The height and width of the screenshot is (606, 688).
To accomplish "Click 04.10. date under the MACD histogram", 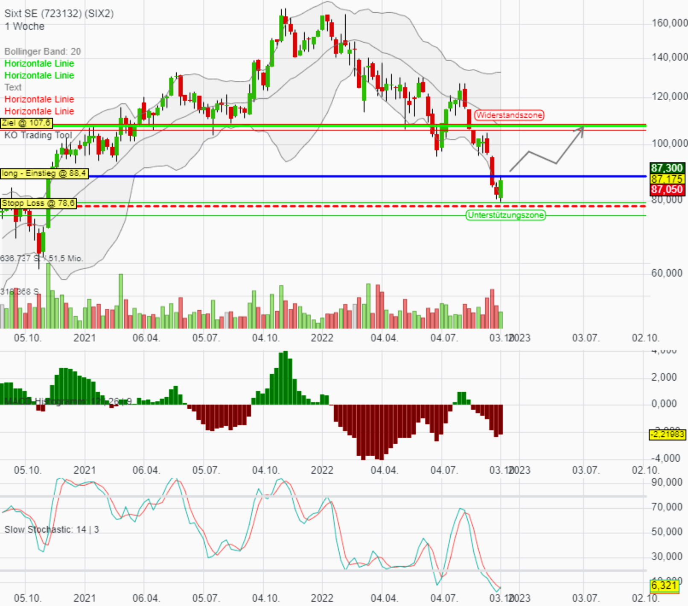I will click(x=266, y=471).
